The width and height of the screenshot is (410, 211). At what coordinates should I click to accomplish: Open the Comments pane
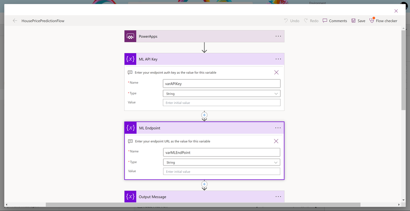(x=335, y=20)
